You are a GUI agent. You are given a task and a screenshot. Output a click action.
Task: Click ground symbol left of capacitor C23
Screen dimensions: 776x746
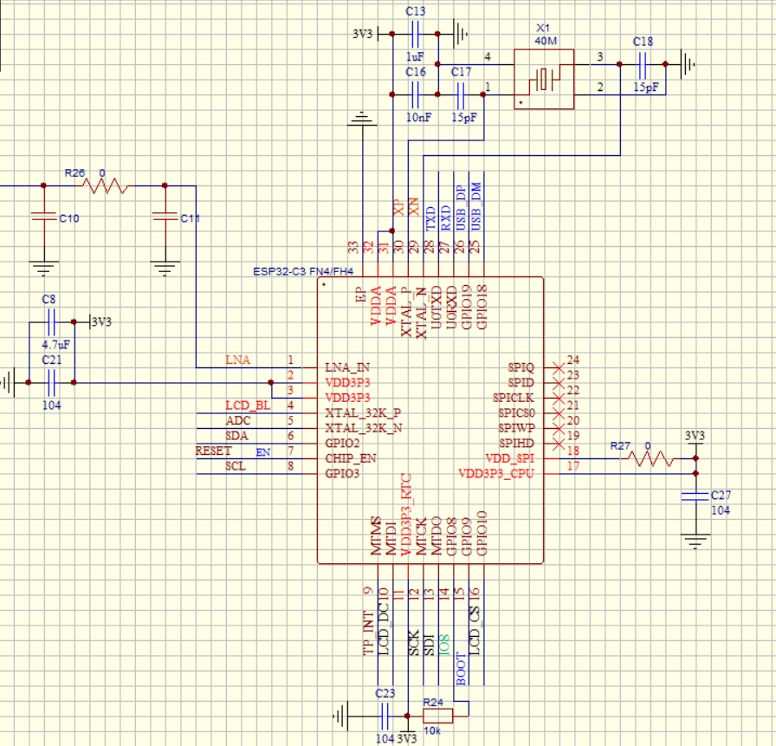(x=340, y=716)
